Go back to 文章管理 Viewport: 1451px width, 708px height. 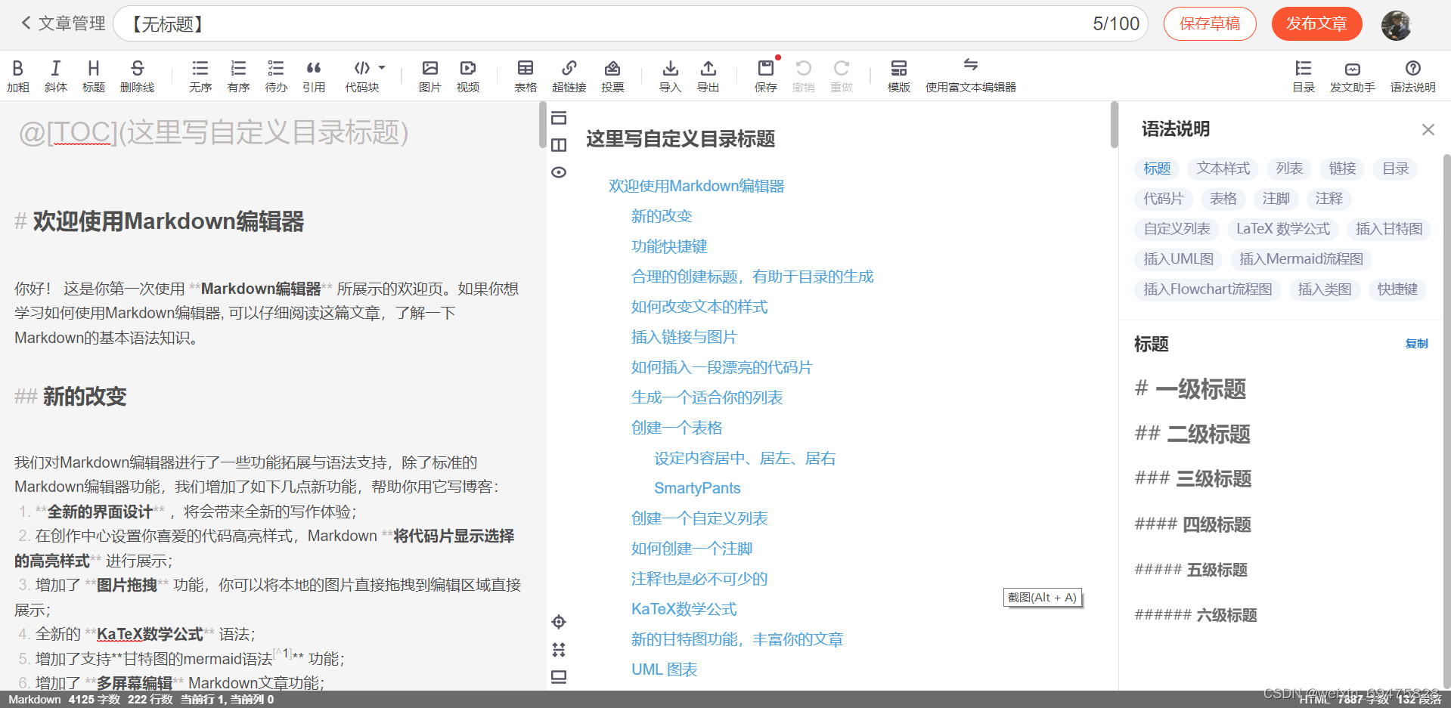pos(64,23)
